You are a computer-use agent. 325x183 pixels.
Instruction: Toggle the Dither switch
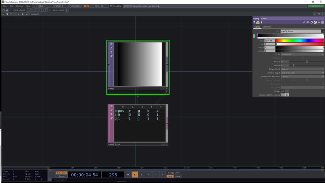(x=285, y=91)
